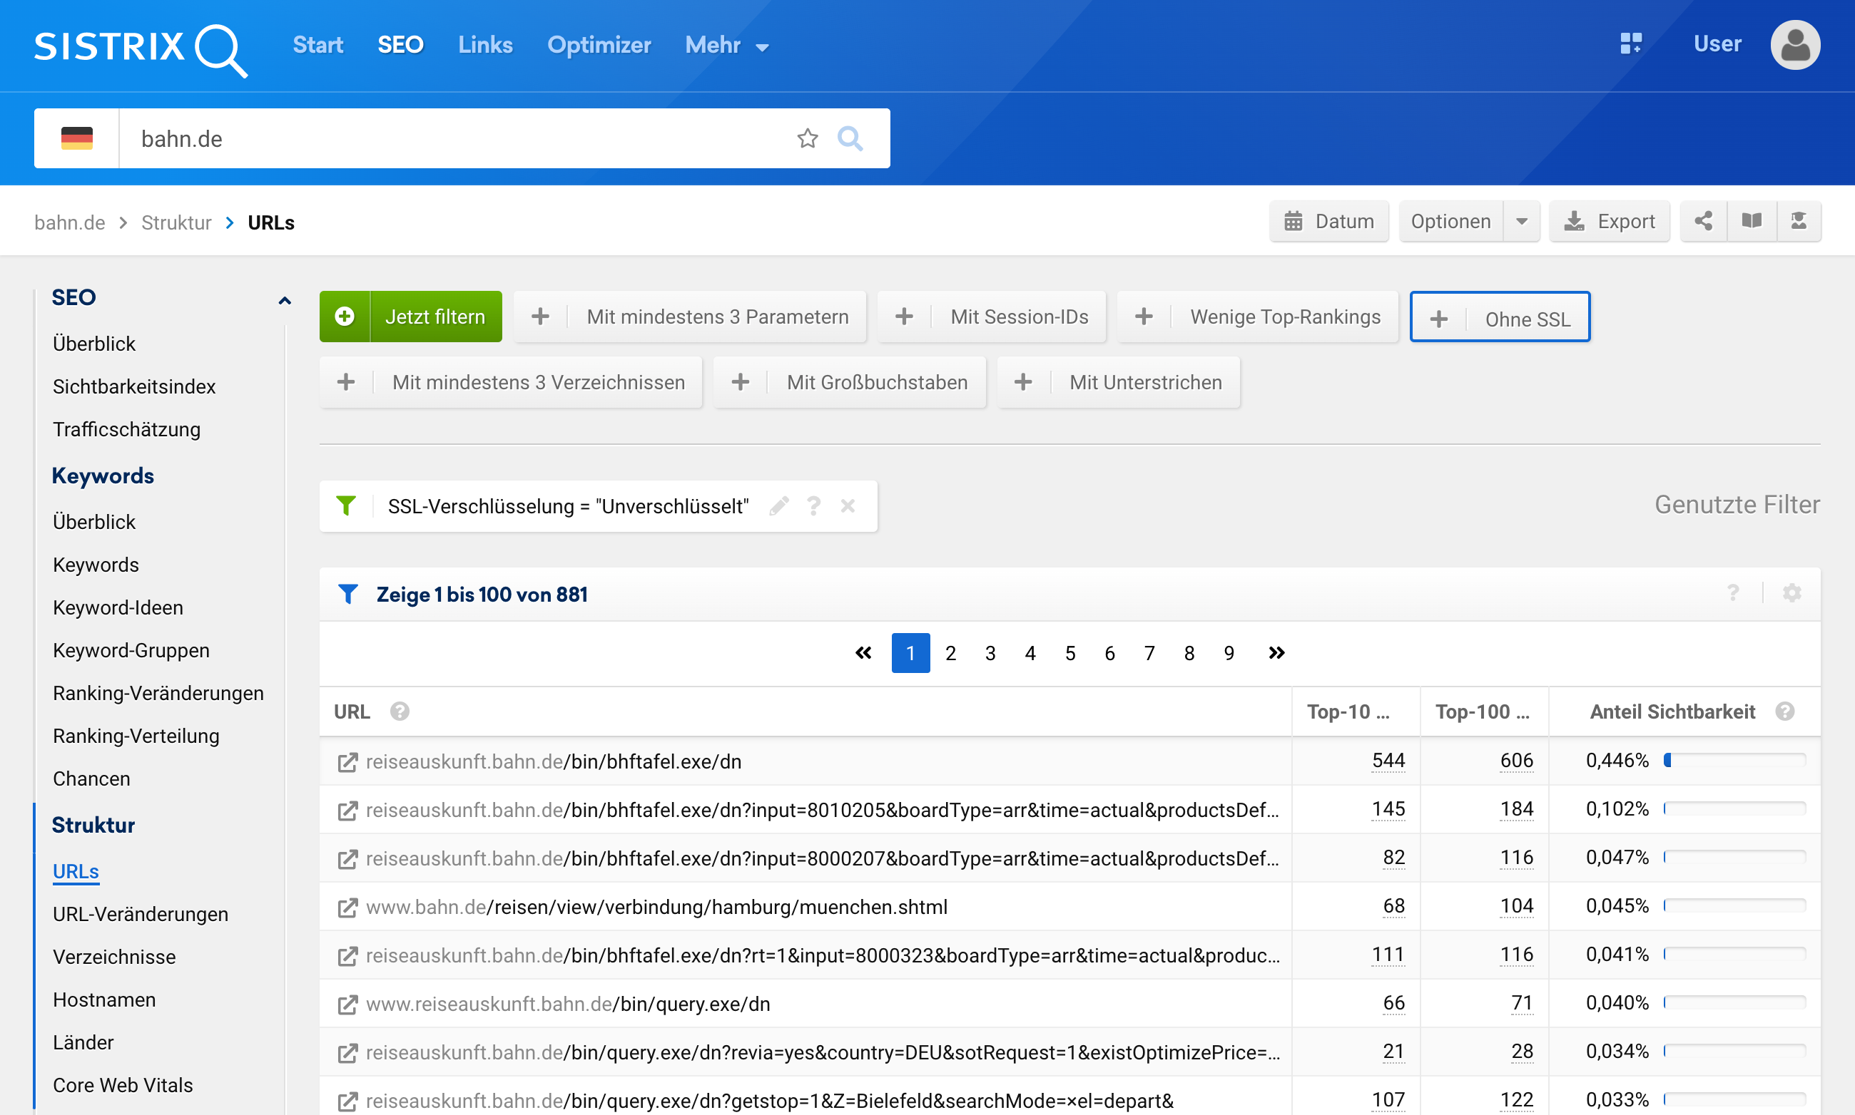Click the table settings gear icon
Screen dimensions: 1855x1115
point(1792,594)
